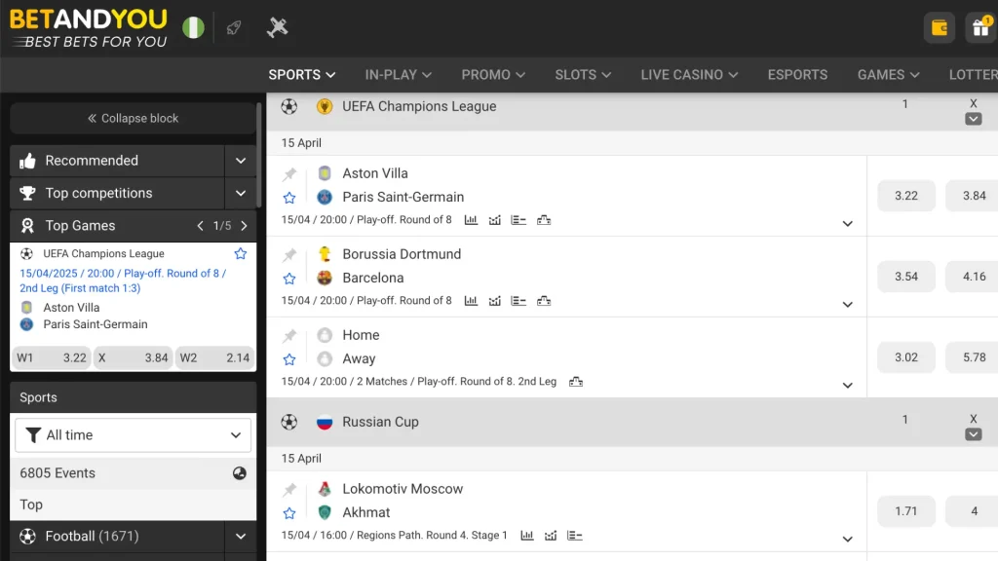Open statistics chart for Aston Villa match

[471, 220]
